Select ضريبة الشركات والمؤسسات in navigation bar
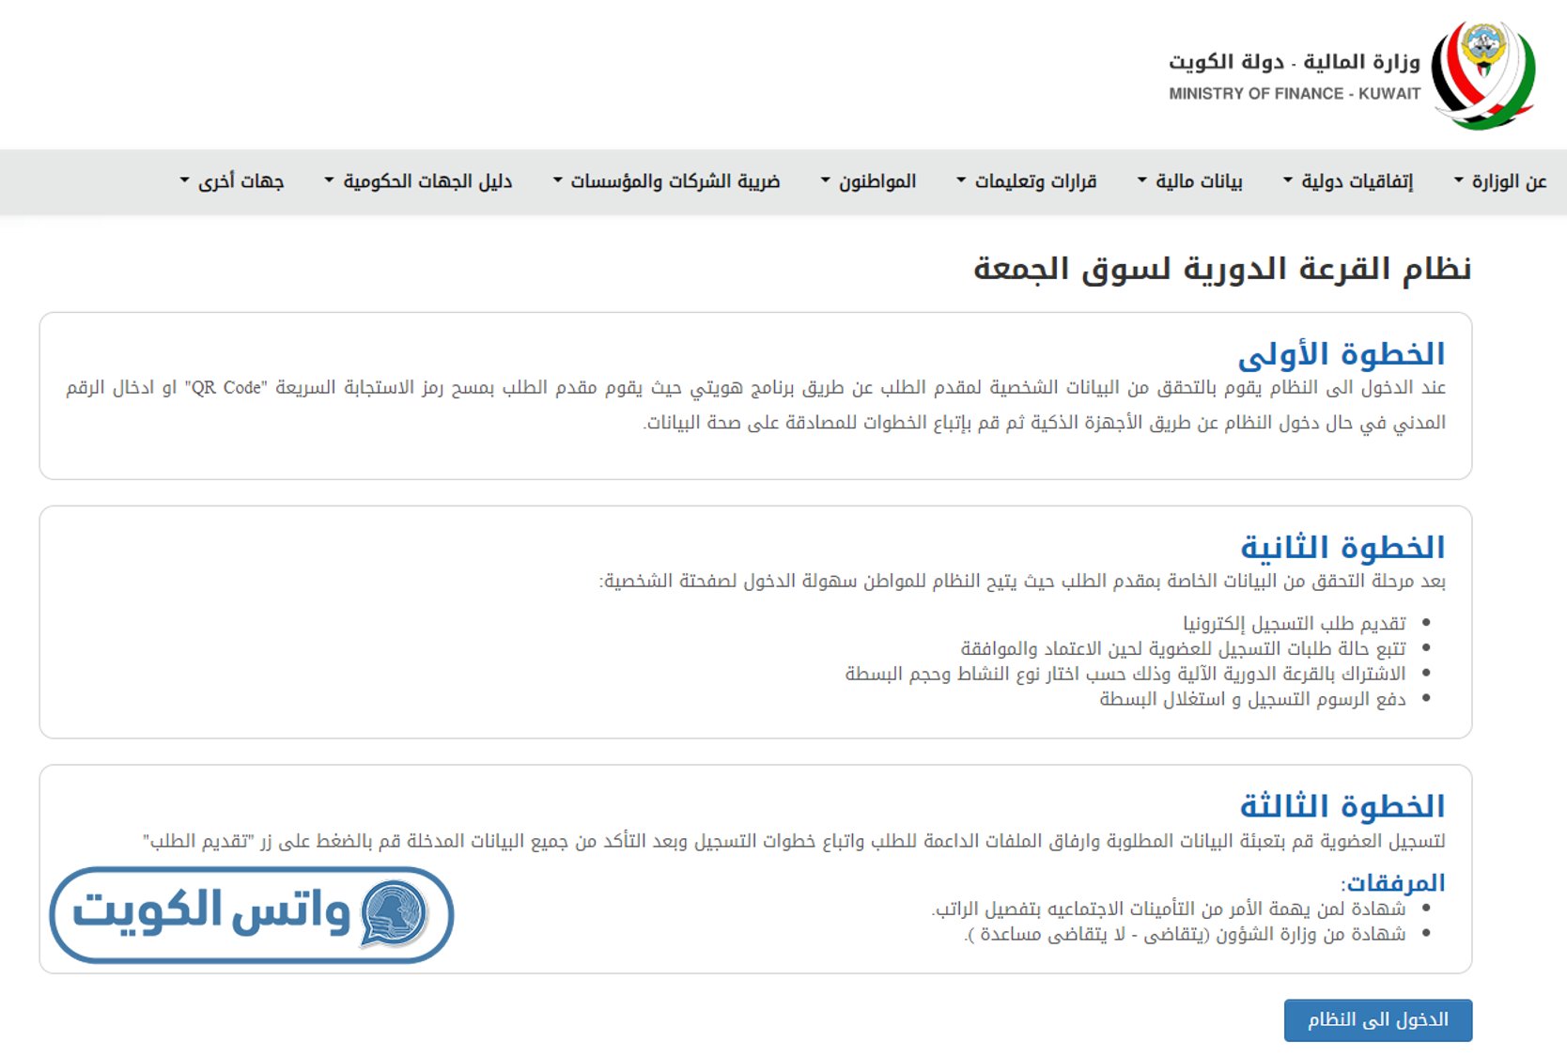The width and height of the screenshot is (1567, 1057). pos(675,181)
